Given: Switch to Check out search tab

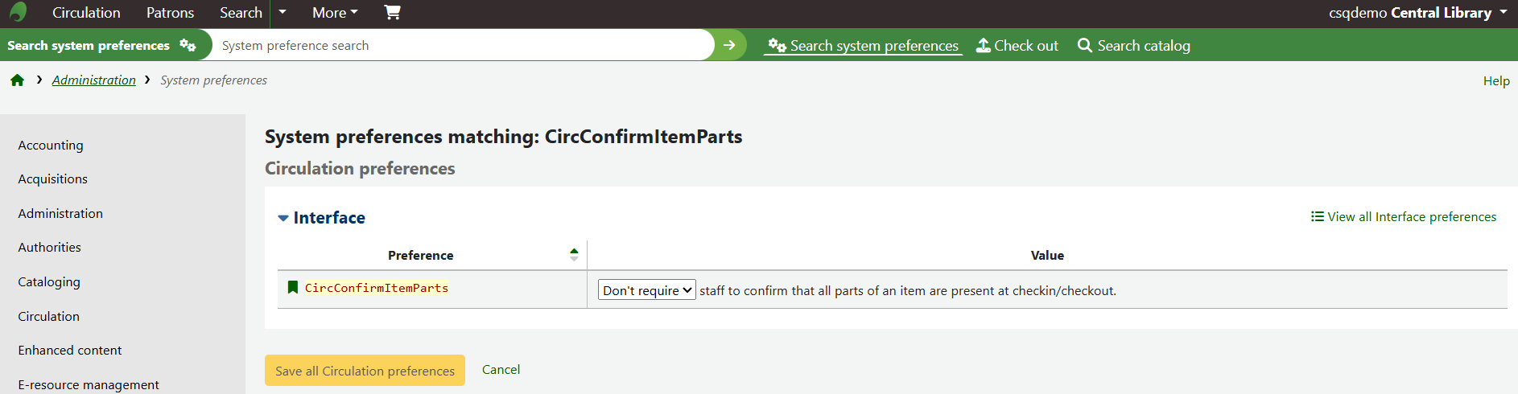Looking at the screenshot, I should [x=1017, y=46].
